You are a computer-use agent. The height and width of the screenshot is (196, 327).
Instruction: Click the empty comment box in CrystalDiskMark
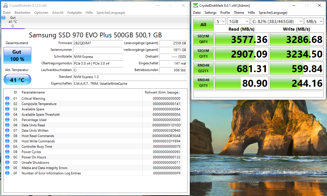click(x=259, y=94)
